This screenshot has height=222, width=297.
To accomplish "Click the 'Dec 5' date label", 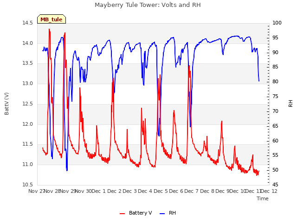I will [161, 191].
